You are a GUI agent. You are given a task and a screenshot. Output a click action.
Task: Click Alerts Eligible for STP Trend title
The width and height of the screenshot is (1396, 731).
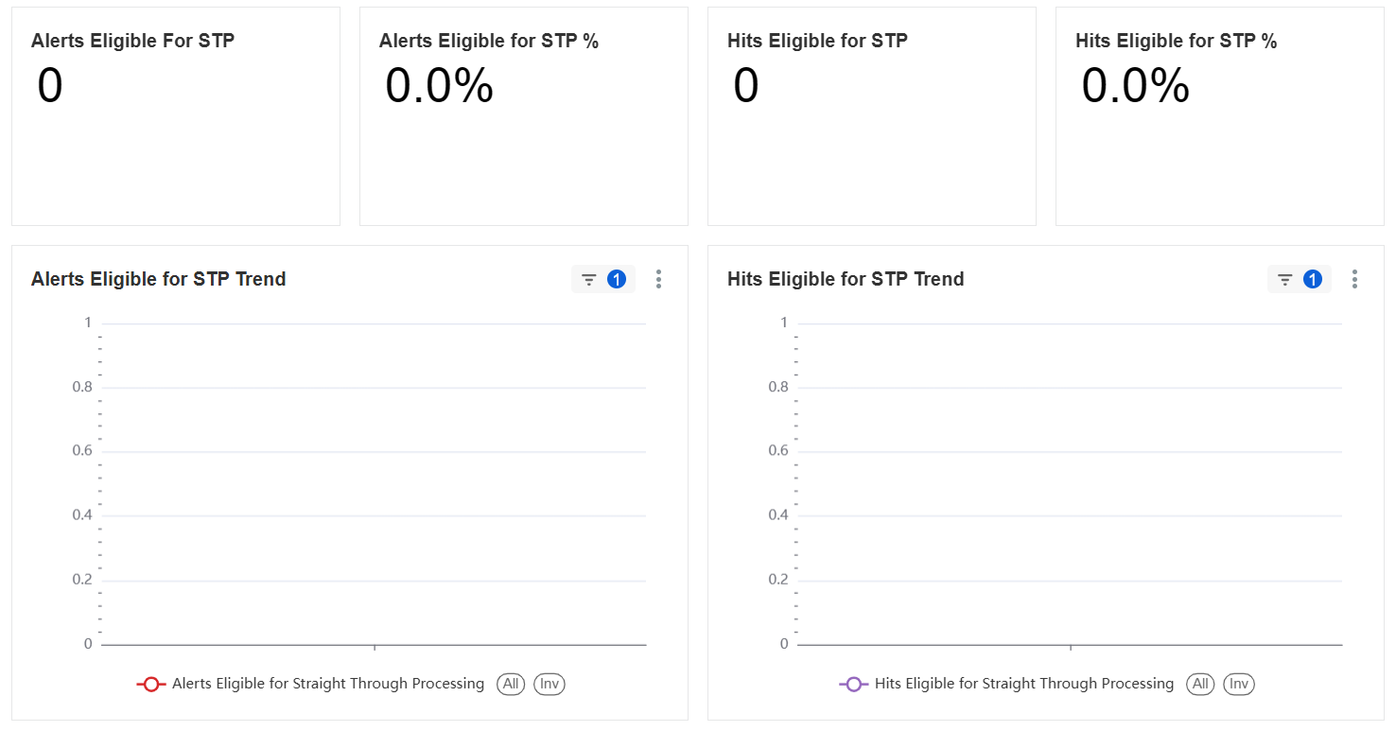click(159, 279)
